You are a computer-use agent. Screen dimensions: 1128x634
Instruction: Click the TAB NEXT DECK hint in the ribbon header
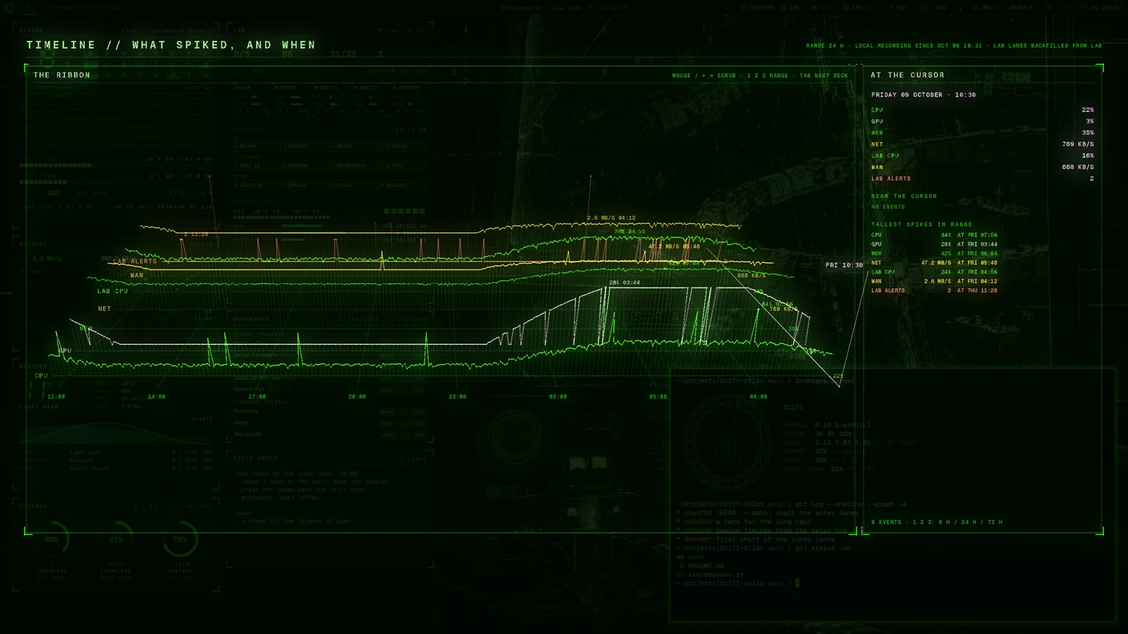(x=823, y=75)
